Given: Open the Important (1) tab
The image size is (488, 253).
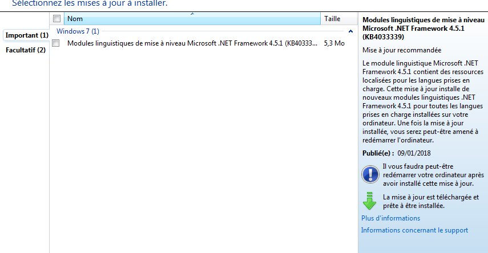Looking at the screenshot, I should (27, 35).
